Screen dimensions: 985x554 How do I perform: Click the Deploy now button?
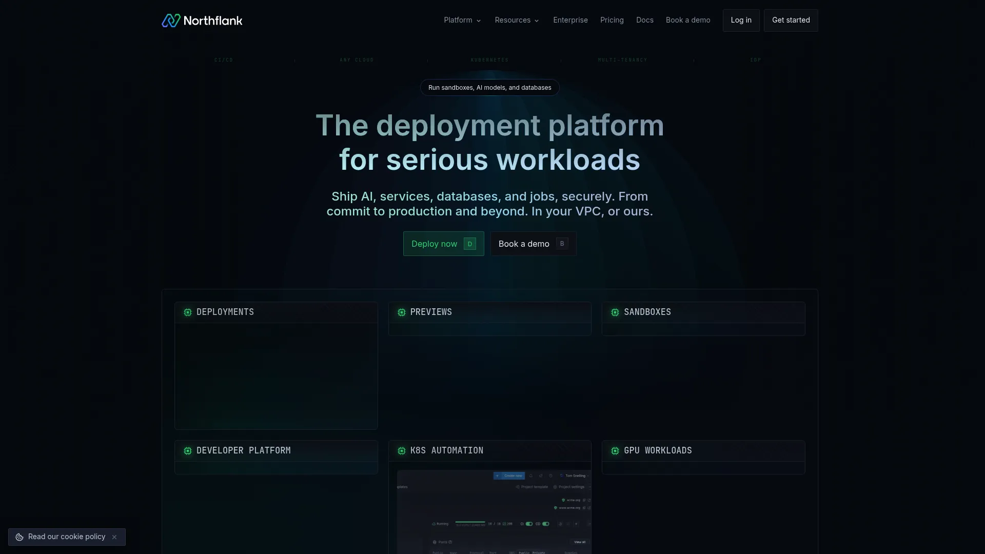[444, 244]
